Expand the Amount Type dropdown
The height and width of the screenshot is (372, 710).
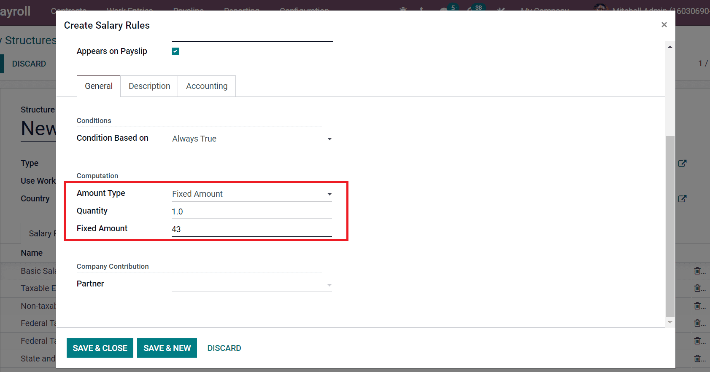click(x=252, y=194)
